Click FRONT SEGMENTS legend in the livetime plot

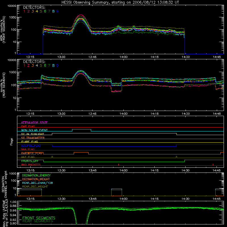coord(39,218)
